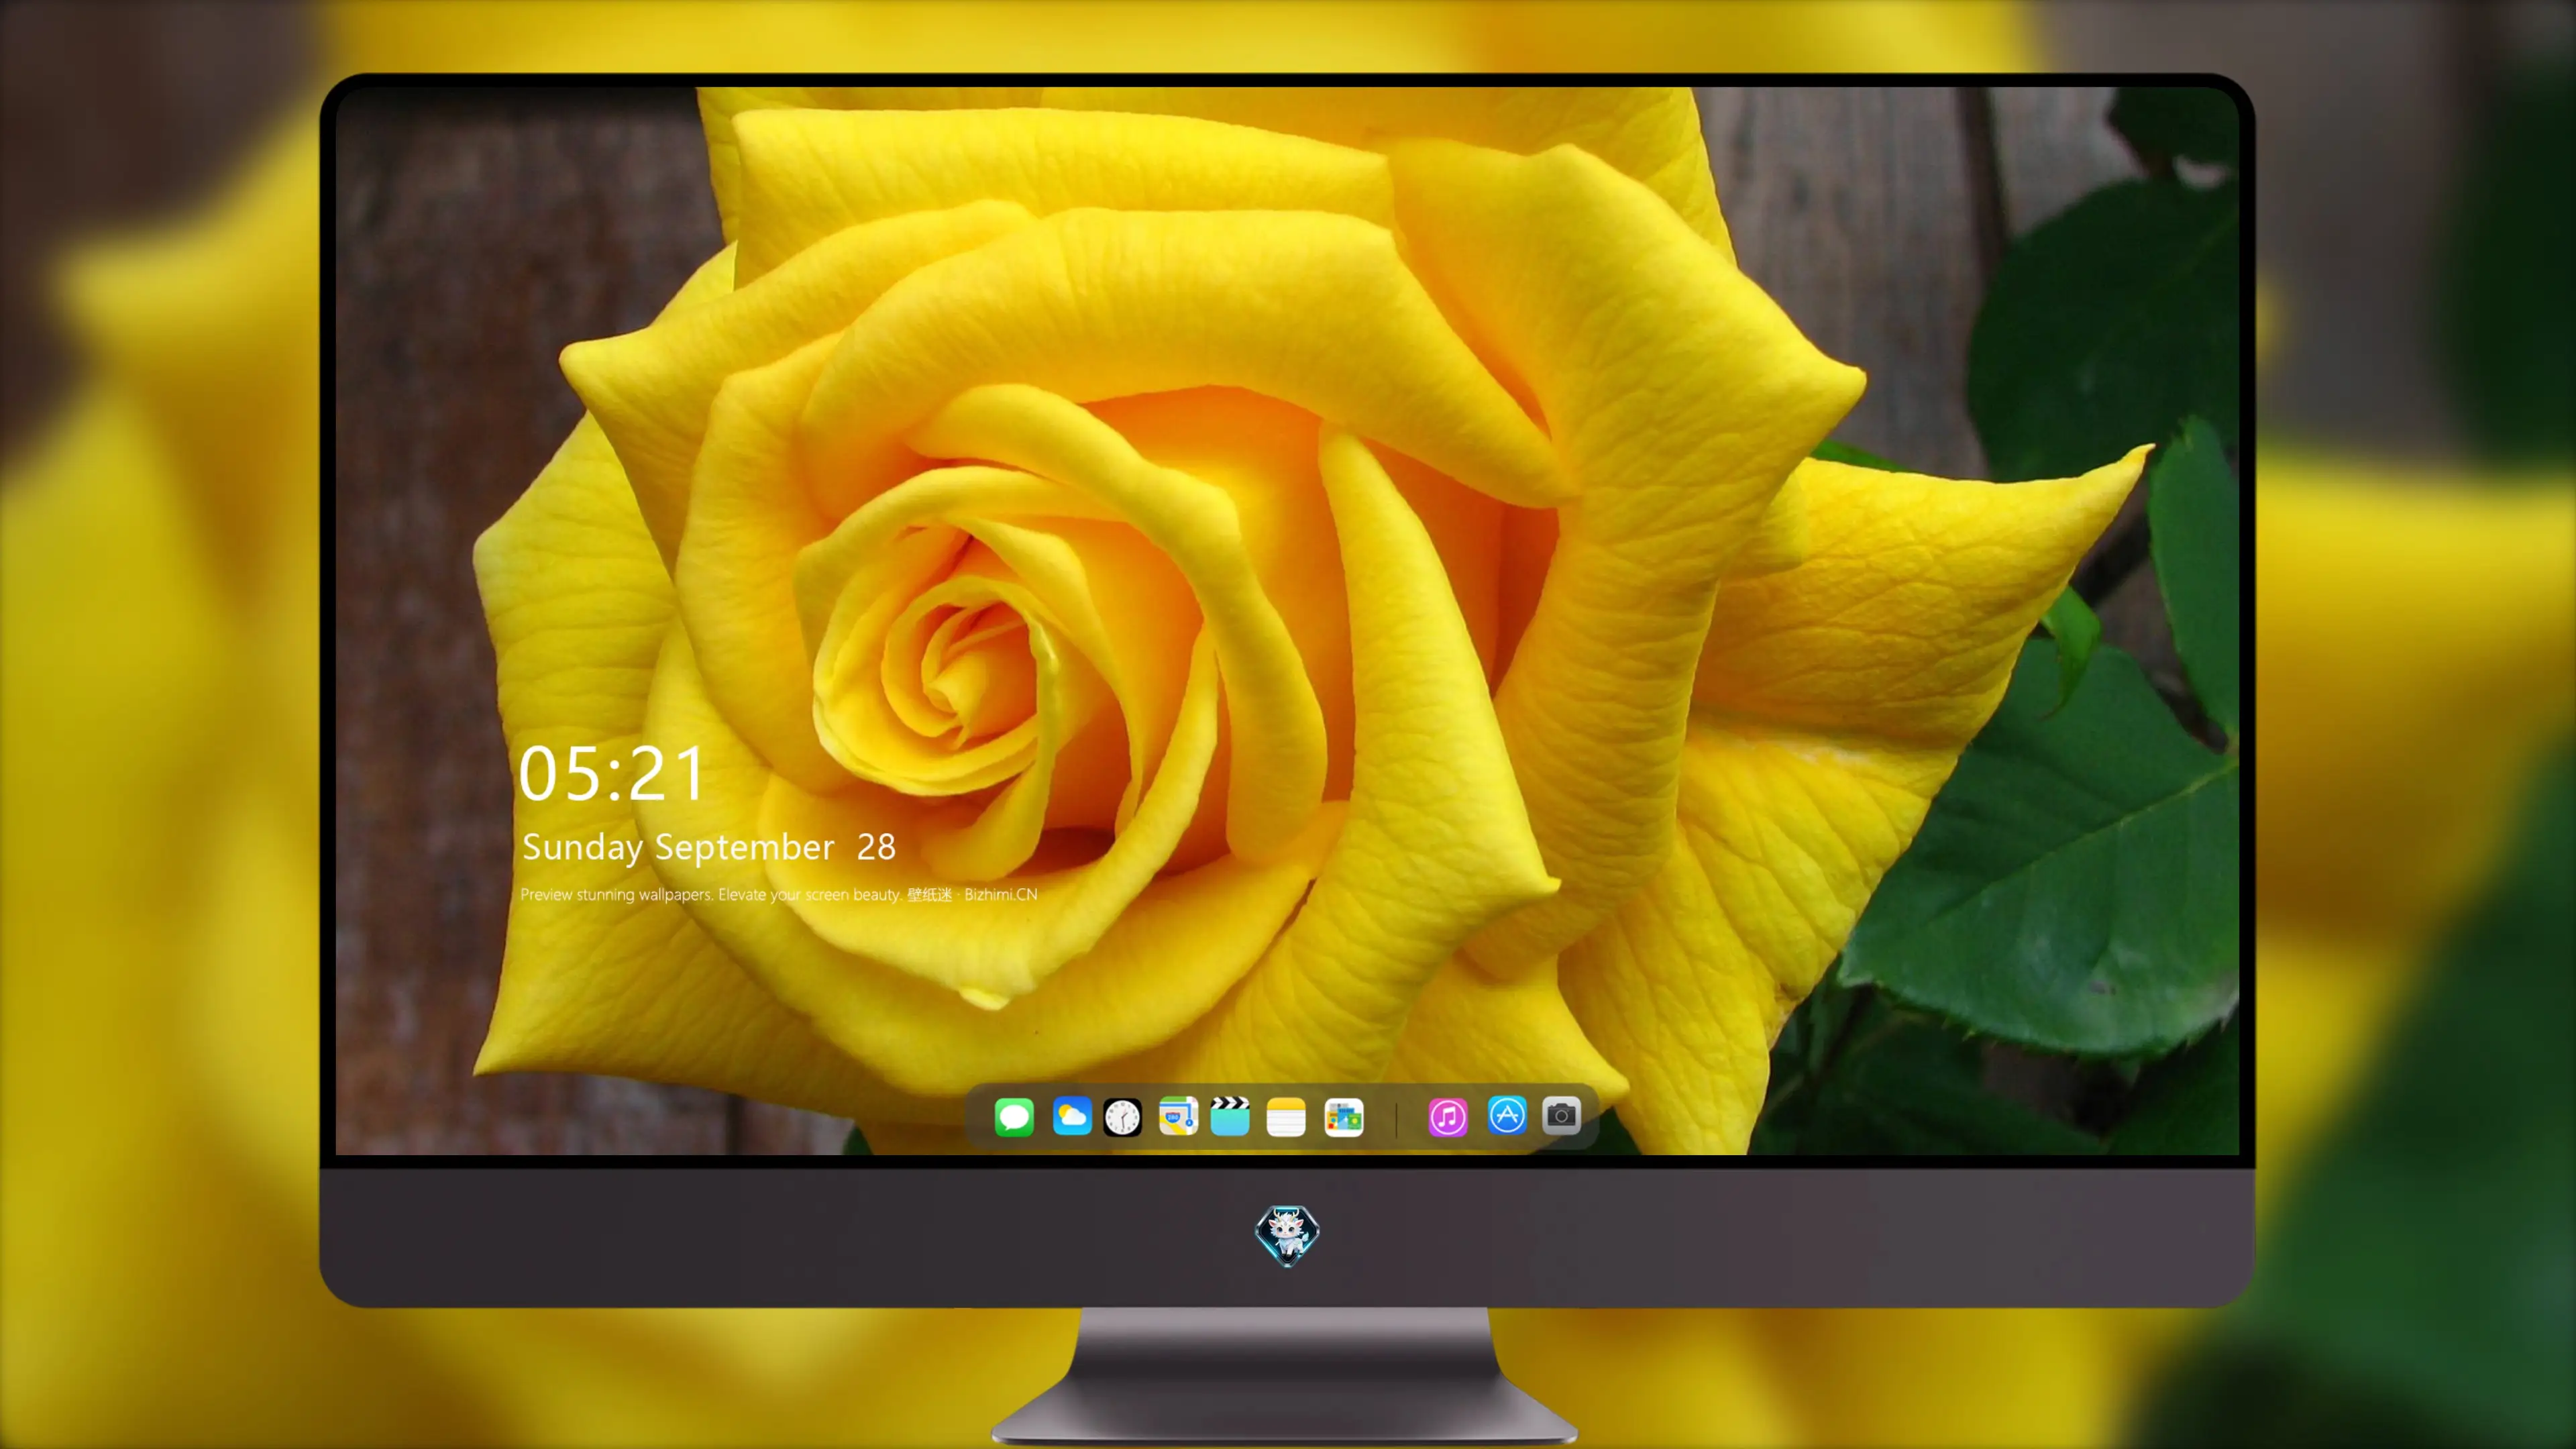Open the Clock app in the dock

pos(1122,1117)
